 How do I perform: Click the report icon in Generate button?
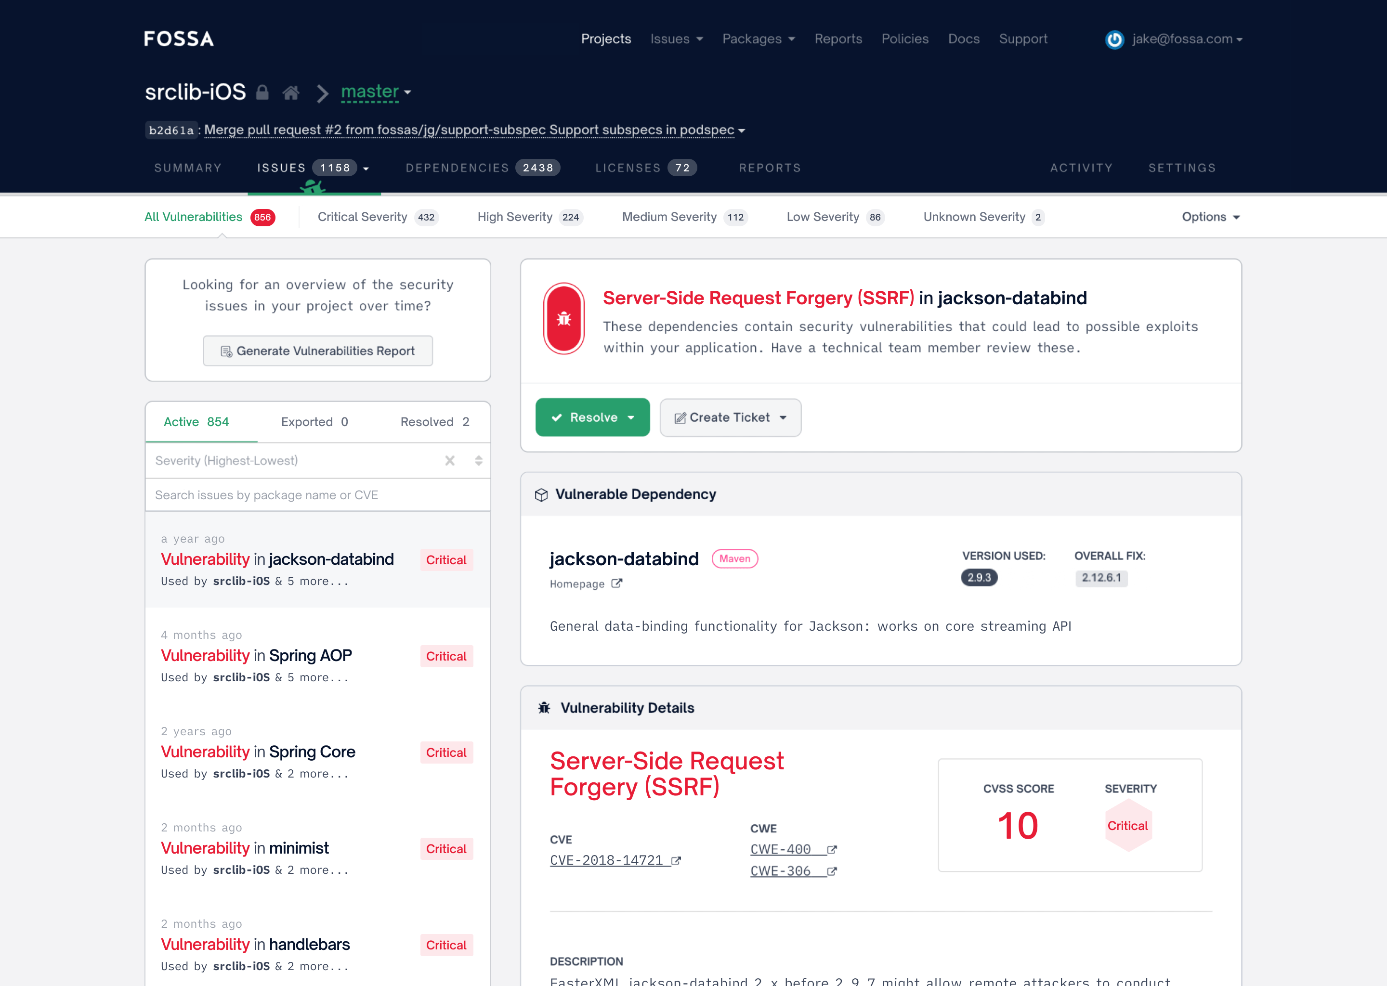tap(226, 351)
